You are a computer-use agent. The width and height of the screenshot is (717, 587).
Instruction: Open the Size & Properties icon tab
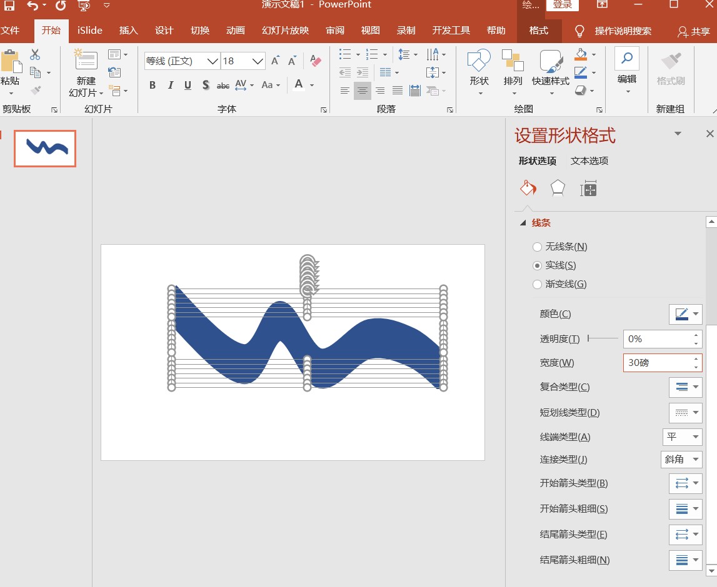click(588, 189)
